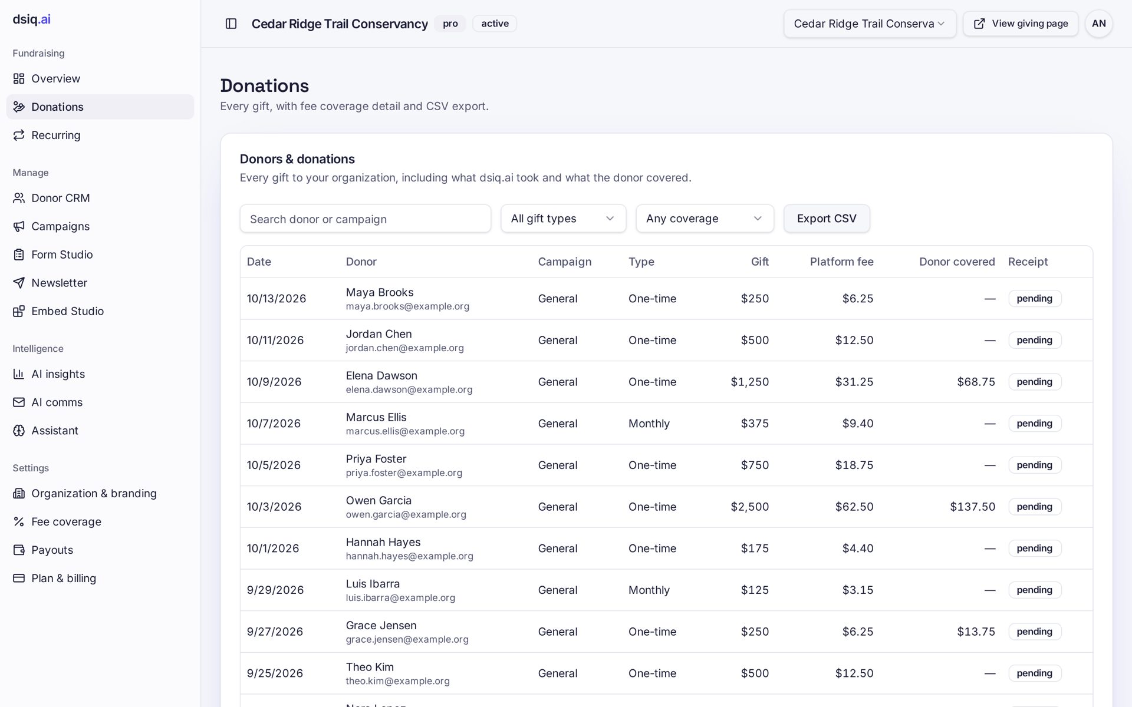The height and width of the screenshot is (707, 1132).
Task: Click the Donor CRM people icon
Action: [x=19, y=198]
